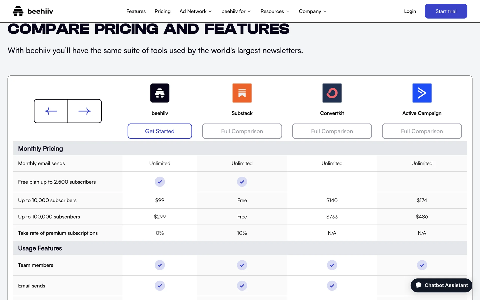Click the blue Active Campaign logo
The image size is (480, 300).
[x=422, y=93]
